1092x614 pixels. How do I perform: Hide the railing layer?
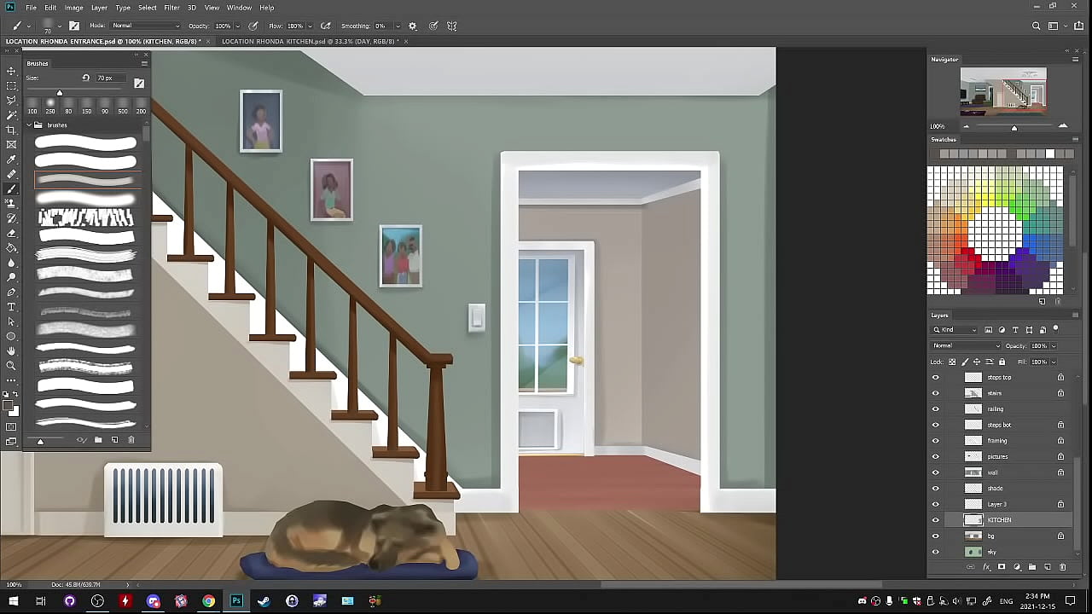[935, 409]
